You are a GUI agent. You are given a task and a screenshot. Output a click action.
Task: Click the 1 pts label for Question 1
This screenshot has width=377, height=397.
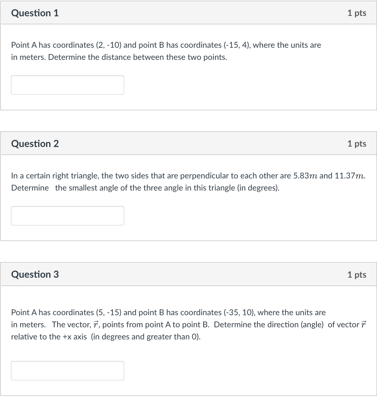356,13
